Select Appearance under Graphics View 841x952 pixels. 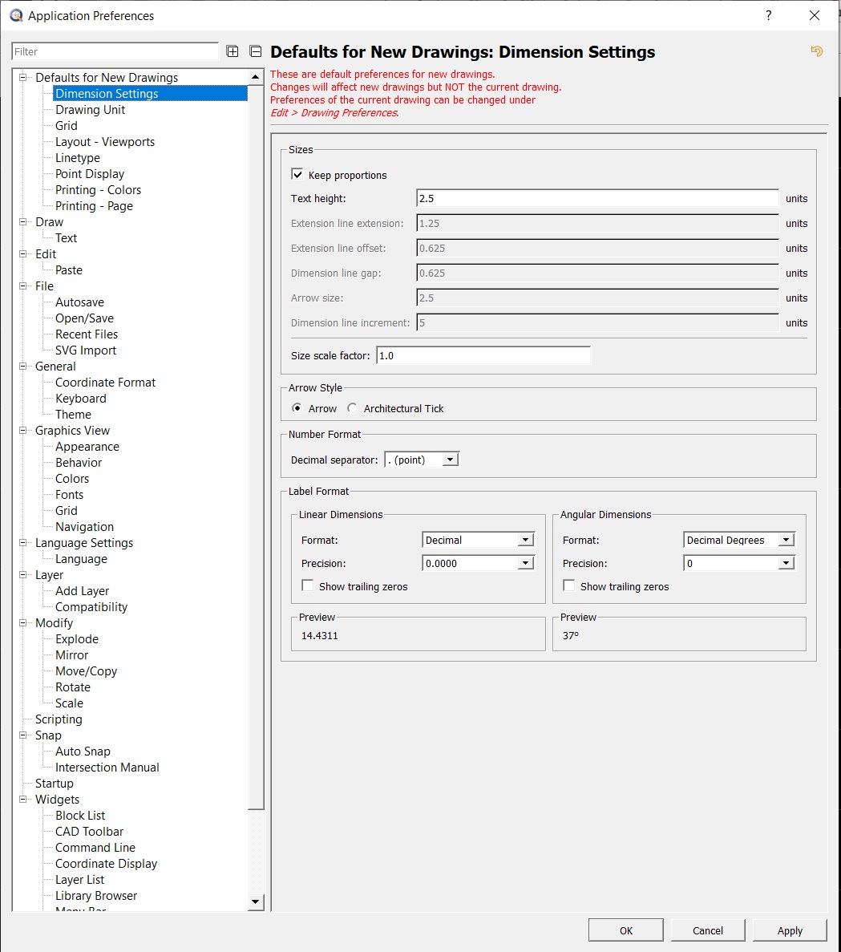pos(87,447)
